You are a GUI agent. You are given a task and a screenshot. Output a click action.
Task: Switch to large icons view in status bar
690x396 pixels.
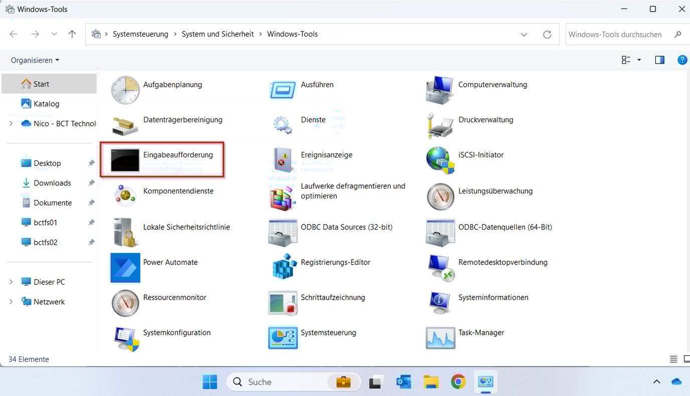[x=686, y=359]
